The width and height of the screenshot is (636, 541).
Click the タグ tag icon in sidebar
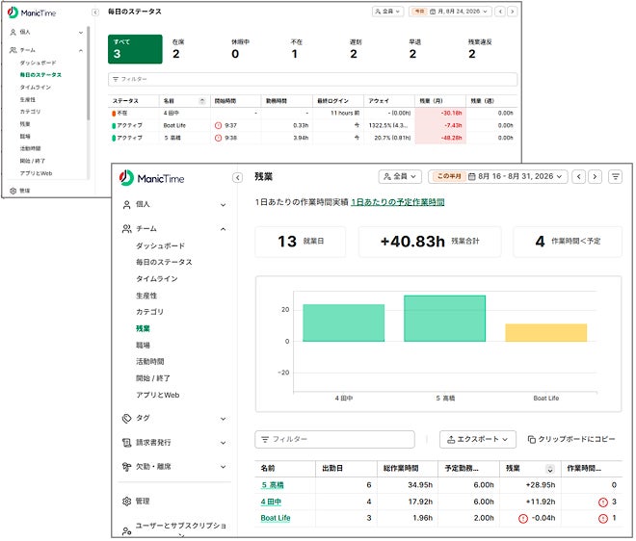(x=126, y=418)
